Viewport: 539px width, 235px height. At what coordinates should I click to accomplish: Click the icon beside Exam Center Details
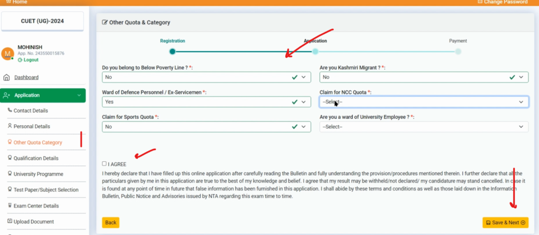(x=9, y=206)
